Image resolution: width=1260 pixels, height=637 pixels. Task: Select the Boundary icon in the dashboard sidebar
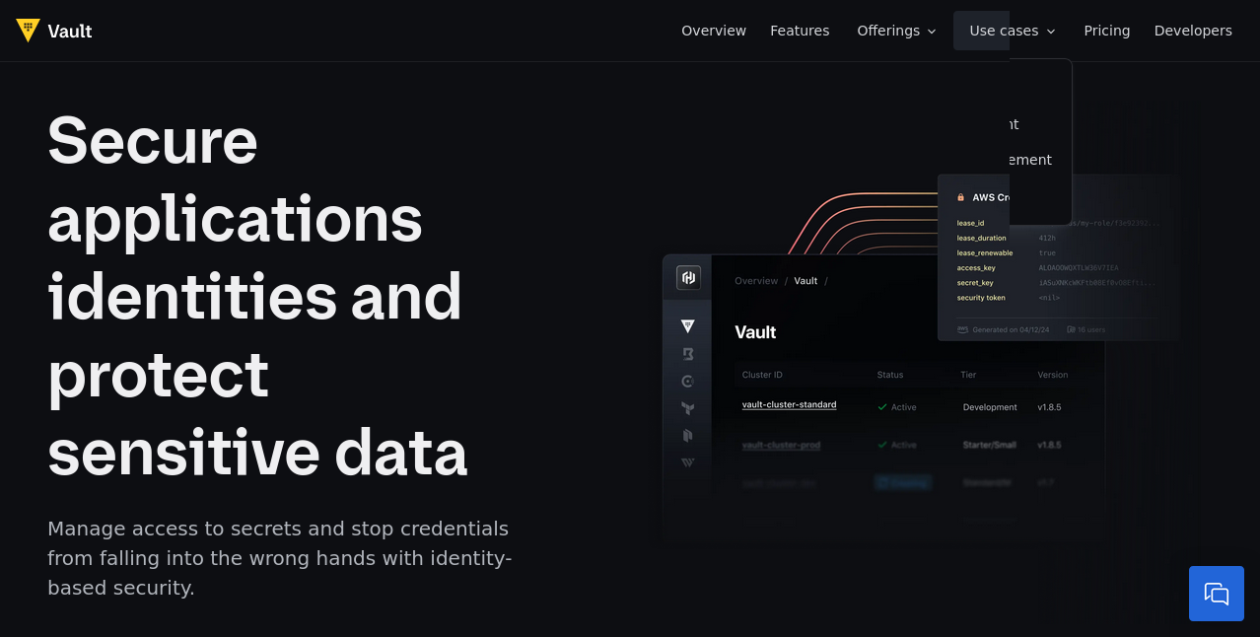point(688,353)
